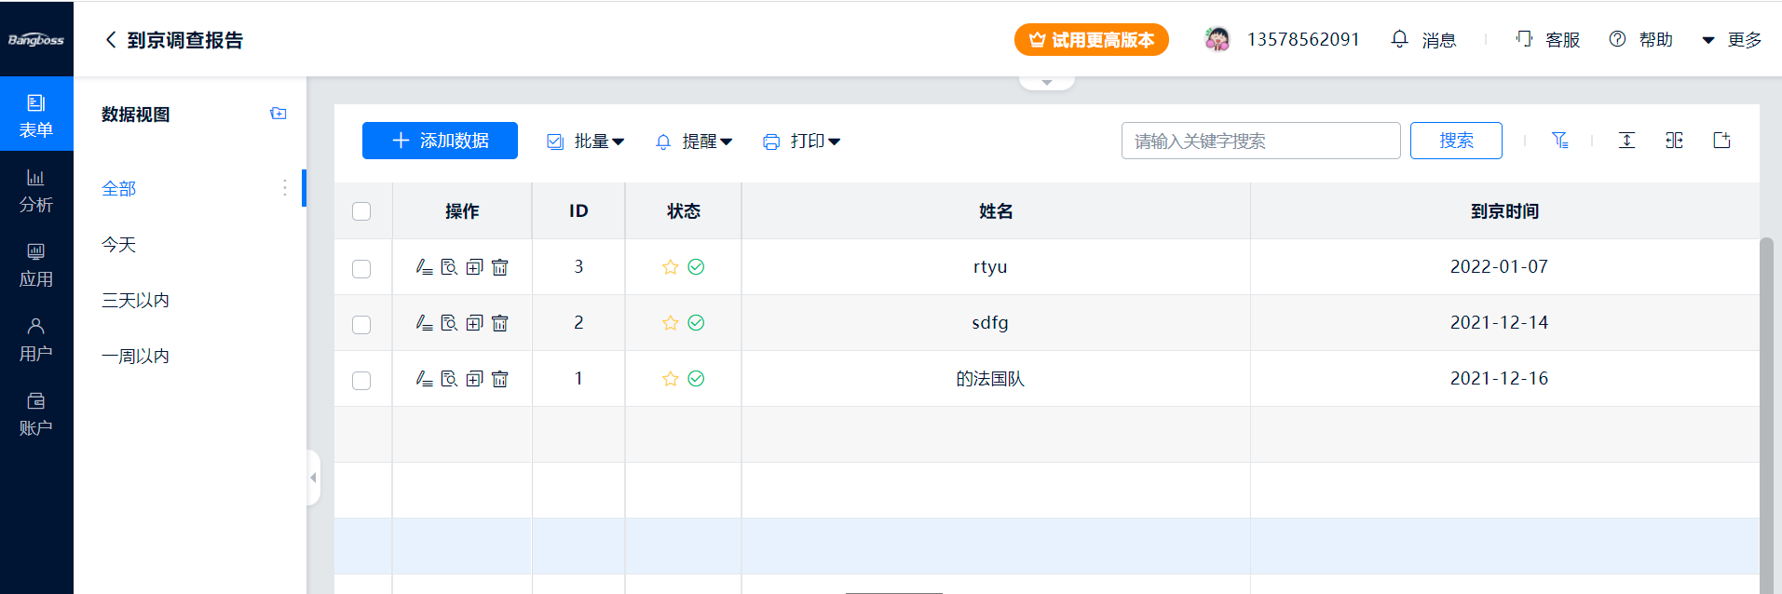Click the keyword search input field
The height and width of the screenshot is (594, 1782).
[x=1259, y=141]
